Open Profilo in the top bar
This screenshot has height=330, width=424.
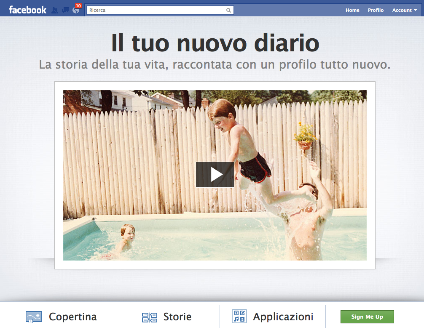376,10
